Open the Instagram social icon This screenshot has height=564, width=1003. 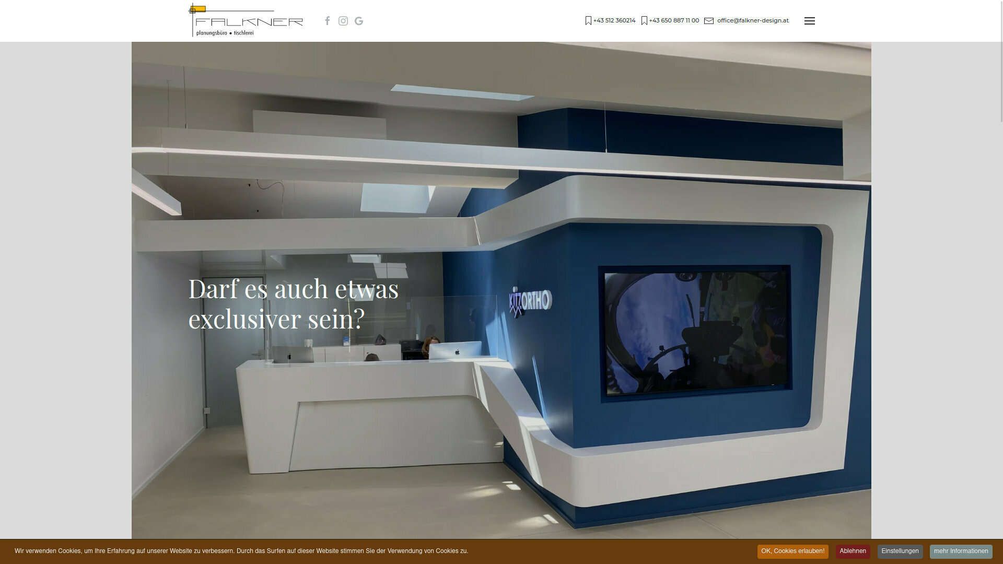tap(343, 21)
